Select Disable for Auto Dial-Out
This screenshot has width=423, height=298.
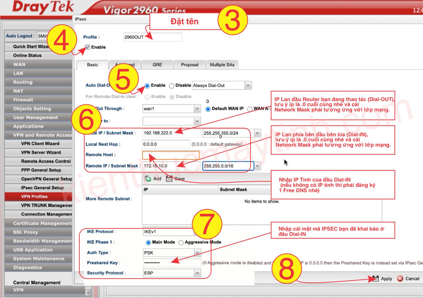click(172, 86)
